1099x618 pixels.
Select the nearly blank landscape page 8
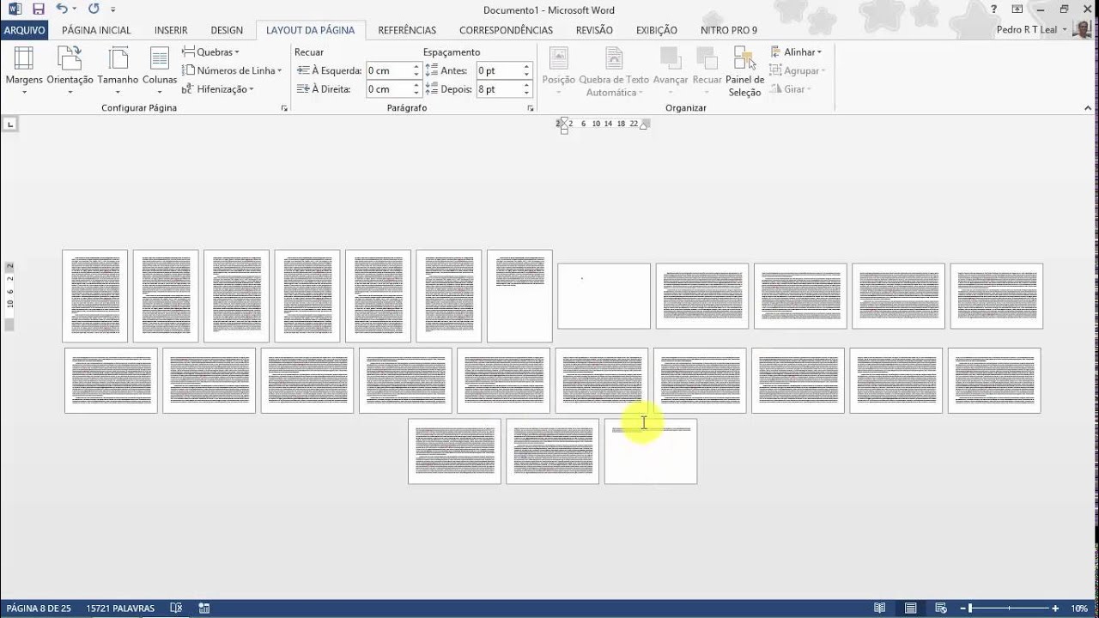pyautogui.click(x=604, y=296)
